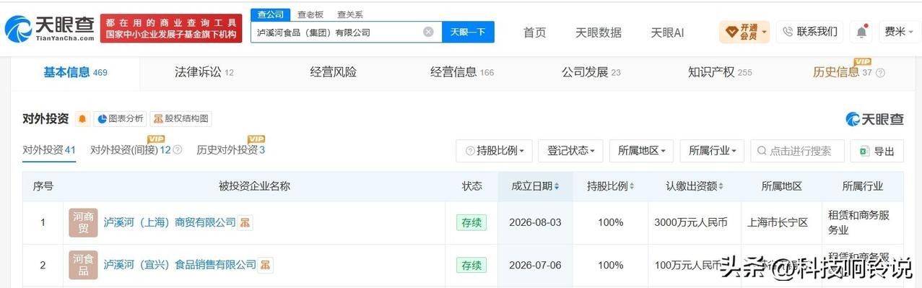922x288 pixels.
Task: Click the date 2026-07-06
Action: [535, 265]
